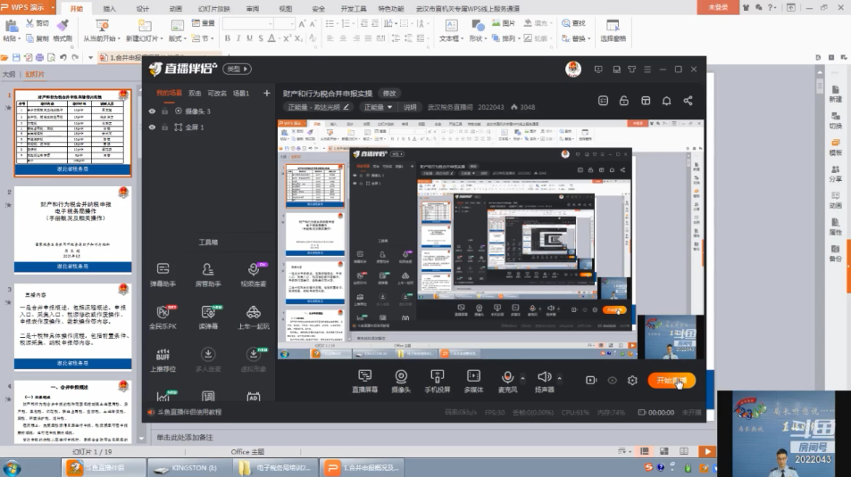
Task: Open the 选择窗格 selection pane
Action: [x=613, y=30]
